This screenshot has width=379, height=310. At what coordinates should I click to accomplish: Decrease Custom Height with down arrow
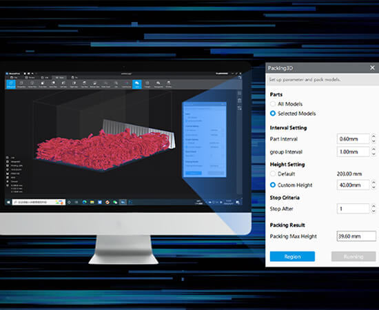point(373,187)
